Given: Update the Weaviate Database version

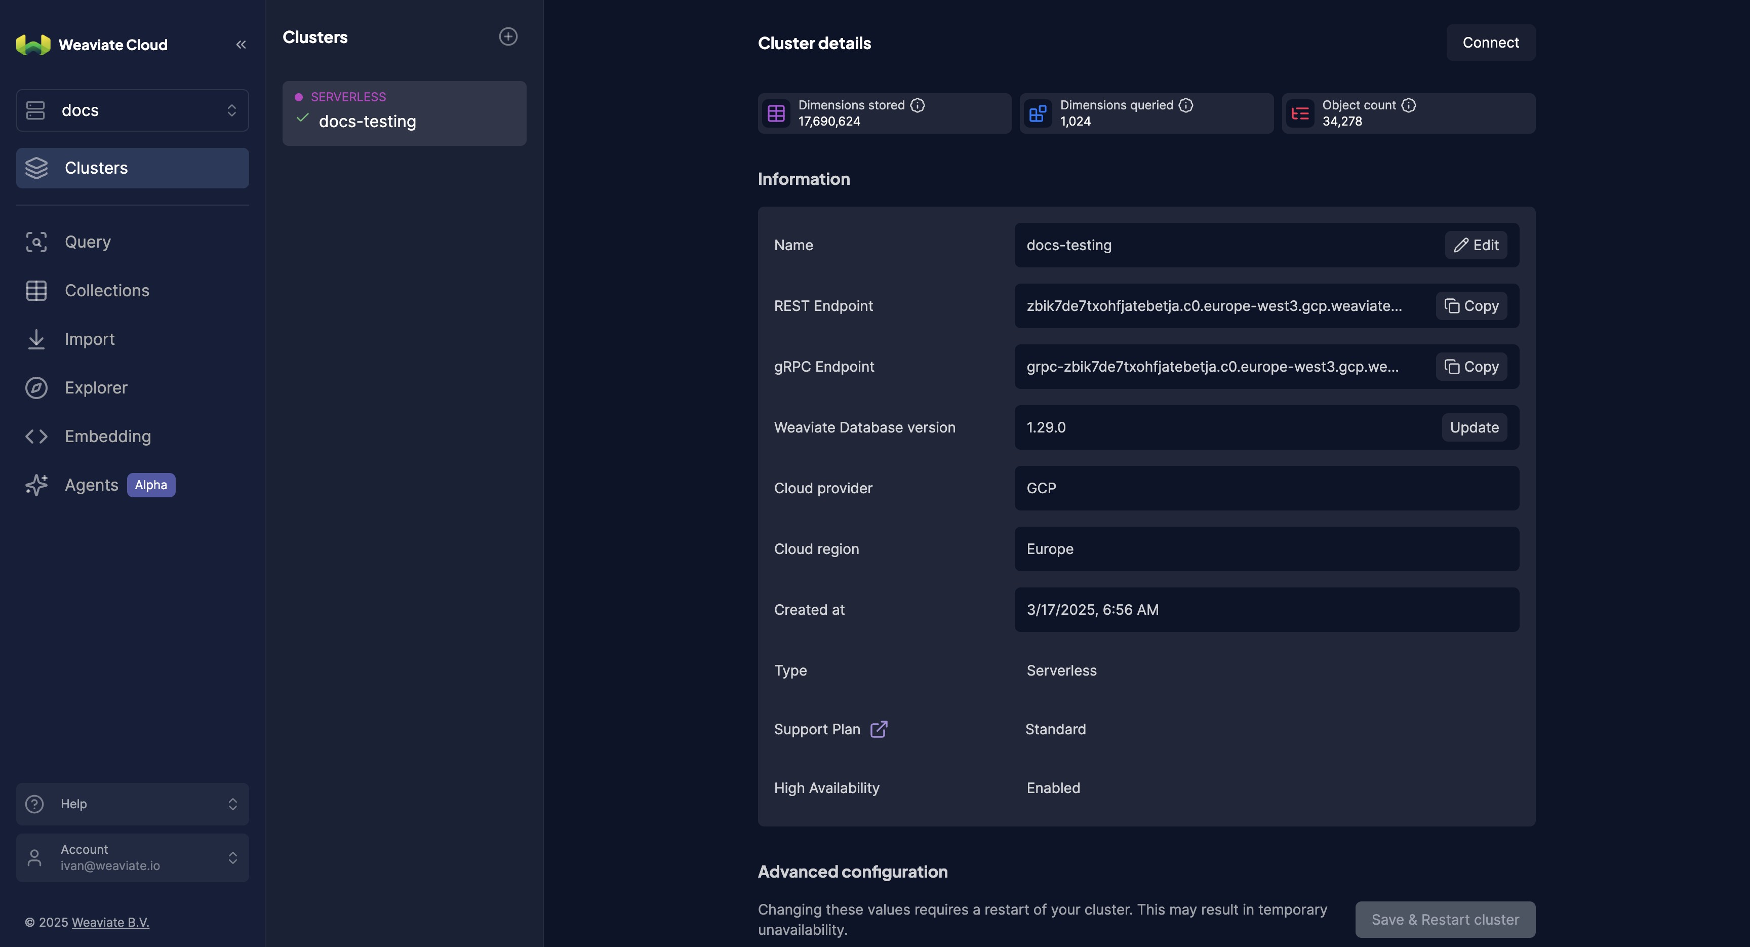Looking at the screenshot, I should [1474, 427].
